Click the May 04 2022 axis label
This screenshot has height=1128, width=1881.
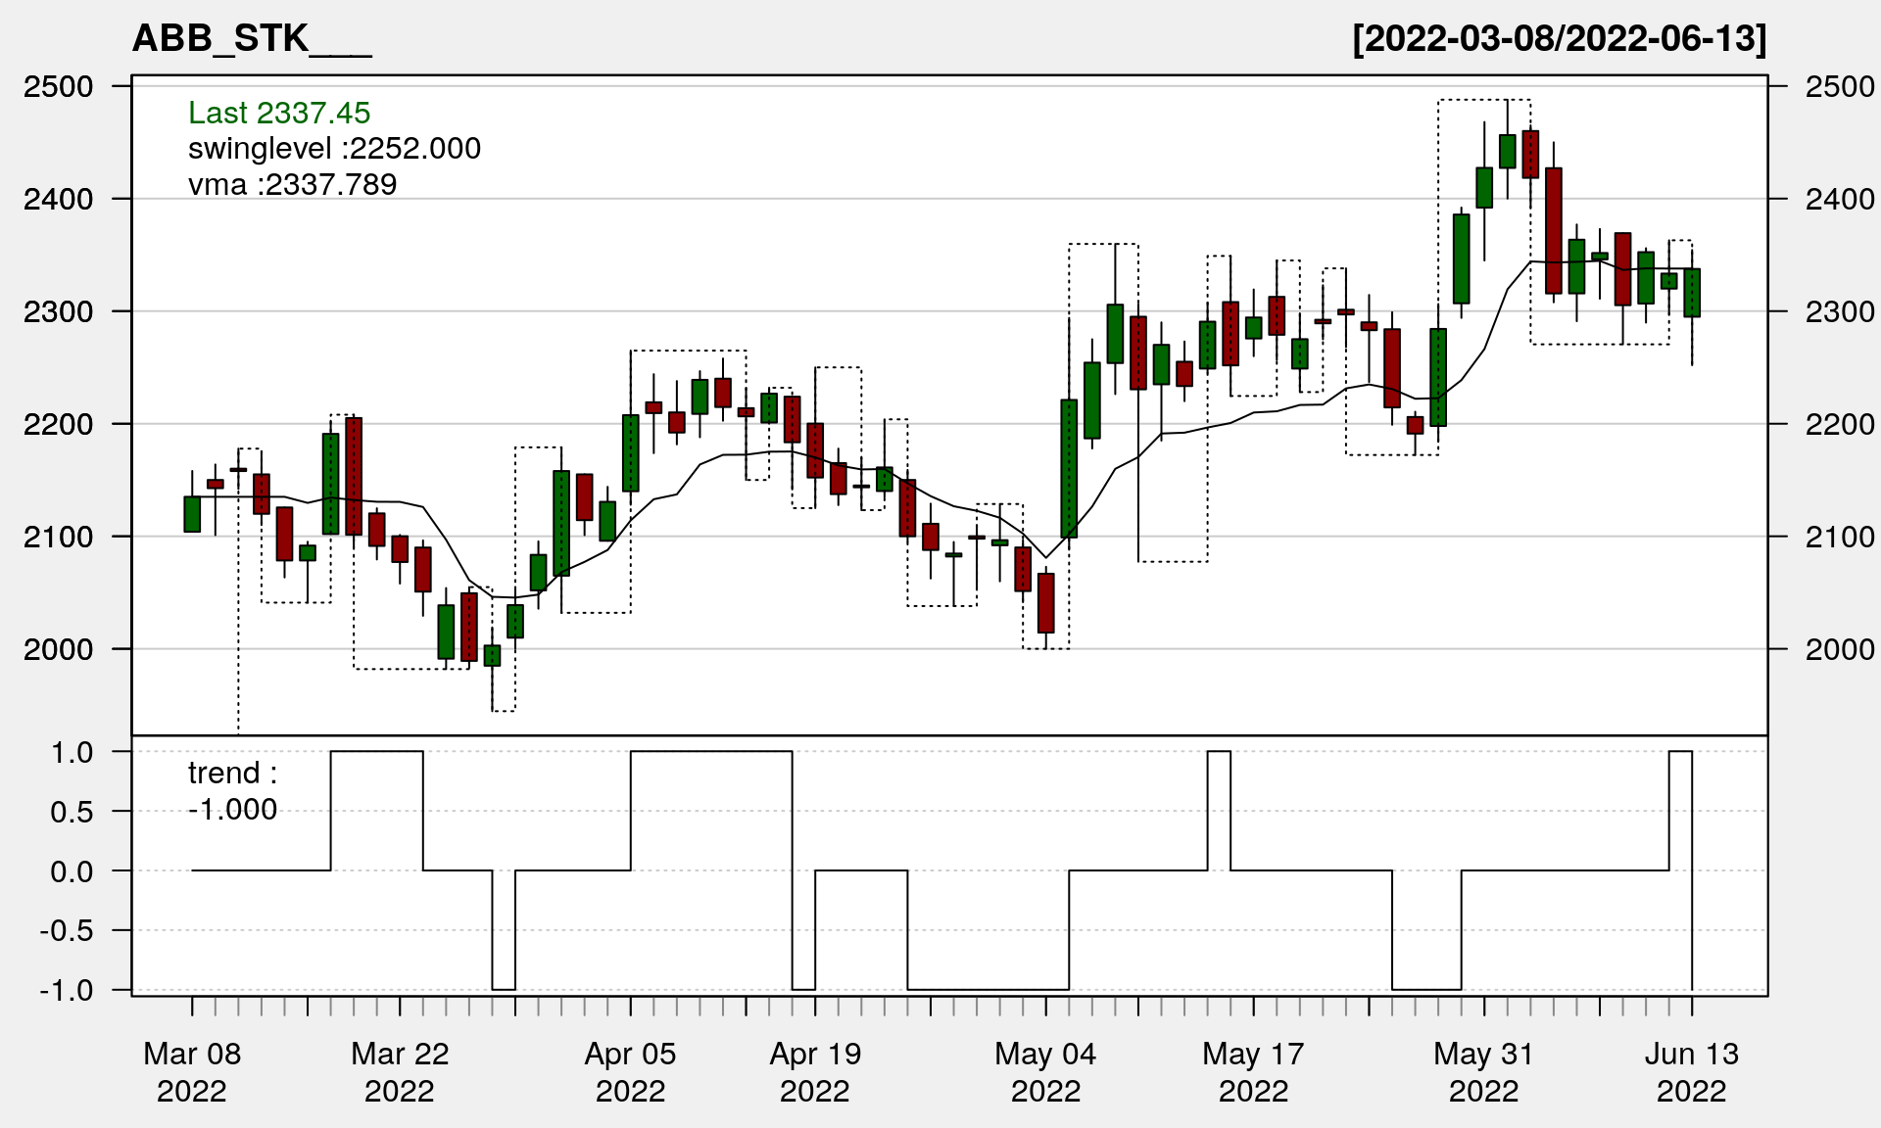click(1045, 1071)
